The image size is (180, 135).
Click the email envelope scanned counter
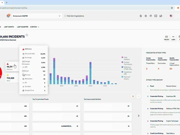167,38
